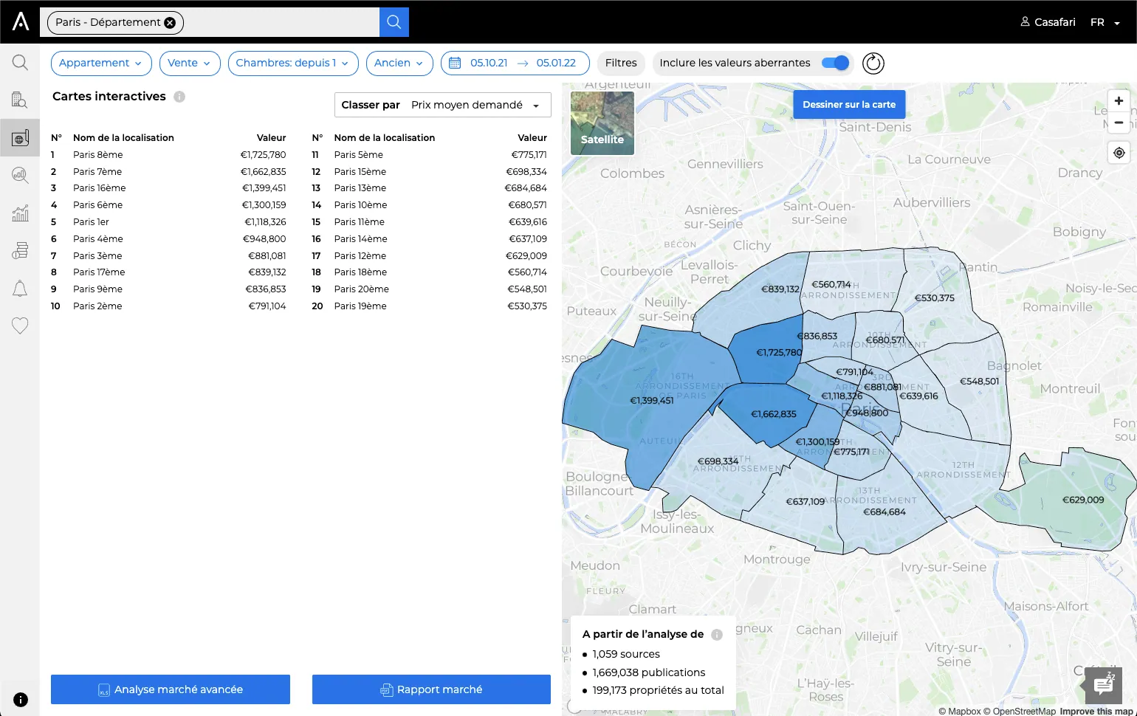
Task: Click the Valeur header in left table
Action: (271, 138)
